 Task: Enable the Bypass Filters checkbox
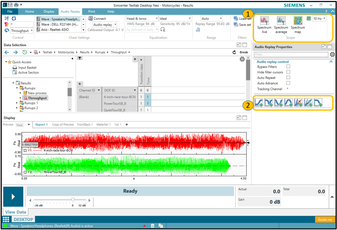[288, 67]
